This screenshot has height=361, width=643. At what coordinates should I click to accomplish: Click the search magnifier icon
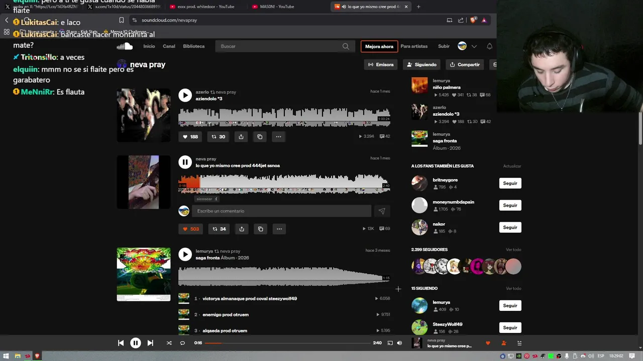point(346,46)
